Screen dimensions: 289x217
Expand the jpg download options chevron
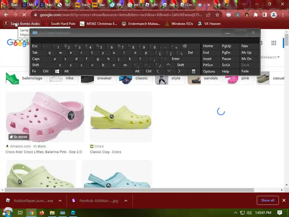tap(126, 201)
